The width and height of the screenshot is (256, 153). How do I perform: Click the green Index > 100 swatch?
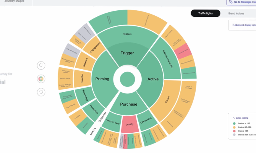(x=234, y=124)
